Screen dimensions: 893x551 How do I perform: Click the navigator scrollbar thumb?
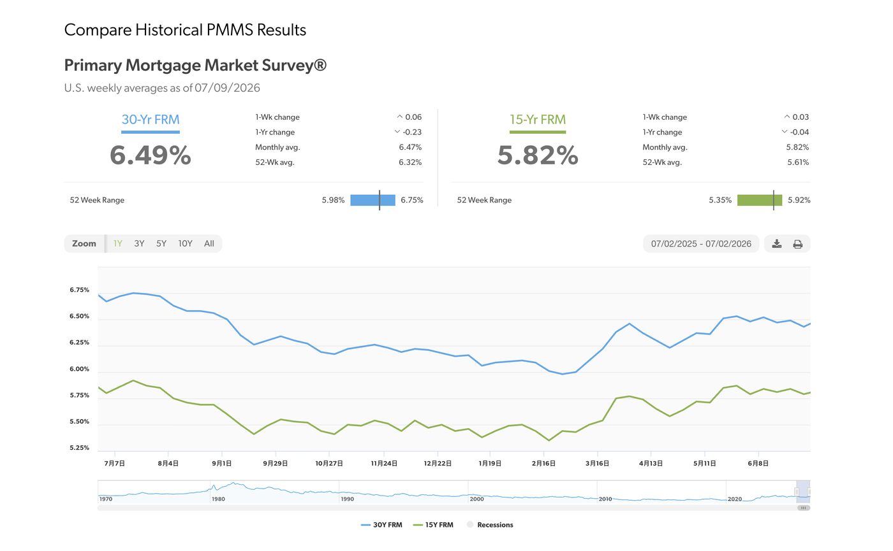pyautogui.click(x=804, y=508)
